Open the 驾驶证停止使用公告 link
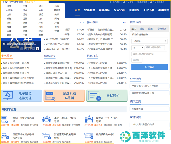 [x=56, y=73]
